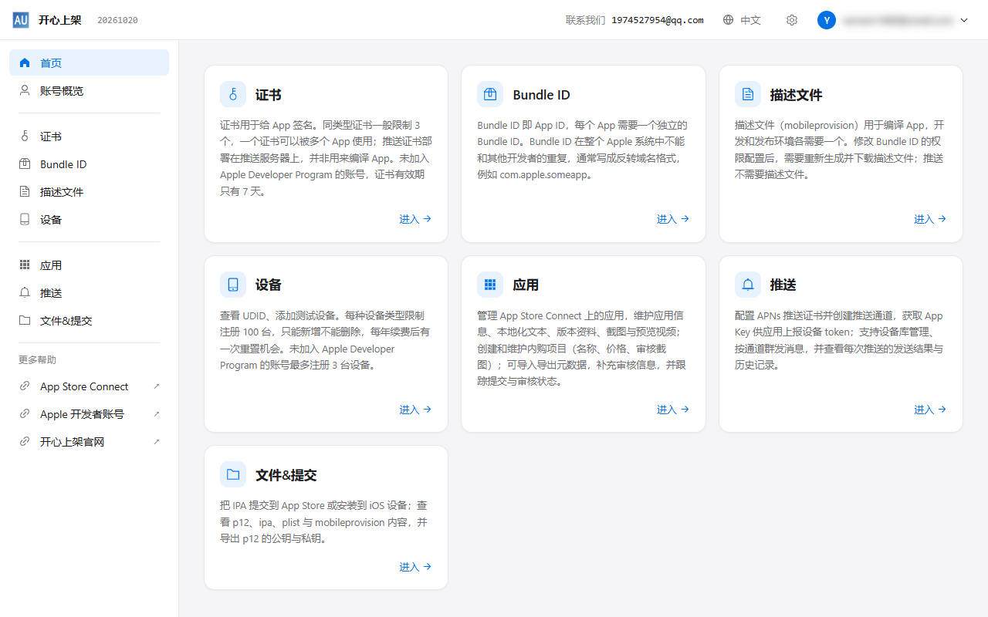The image size is (988, 617).
Task: Click the document icon on the 描述文件 card
Action: [x=748, y=95]
